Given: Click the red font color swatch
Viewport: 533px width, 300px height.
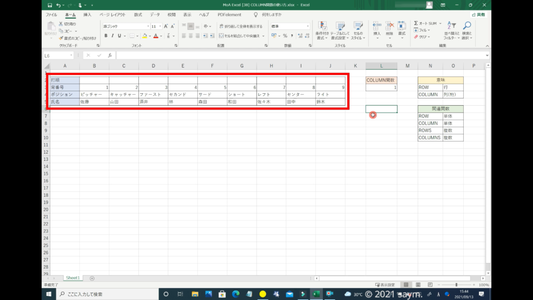Looking at the screenshot, I should pyautogui.click(x=156, y=36).
